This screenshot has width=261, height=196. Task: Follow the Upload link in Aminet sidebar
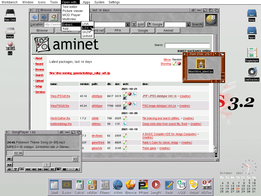click(x=40, y=81)
